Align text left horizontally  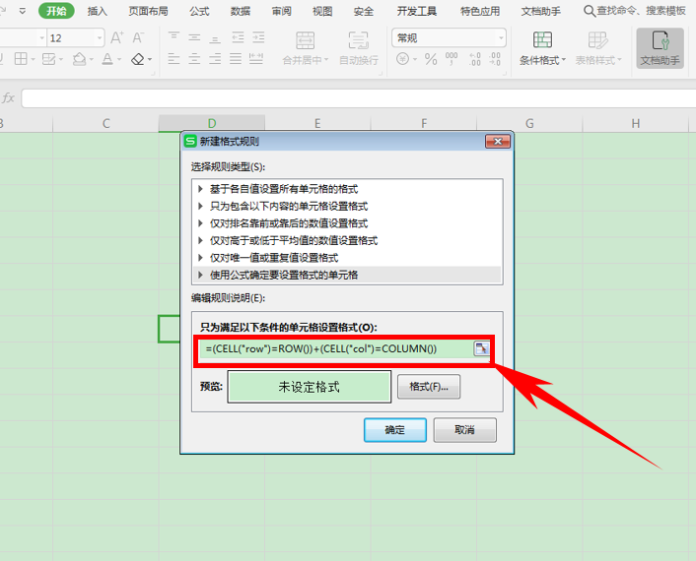coord(174,58)
